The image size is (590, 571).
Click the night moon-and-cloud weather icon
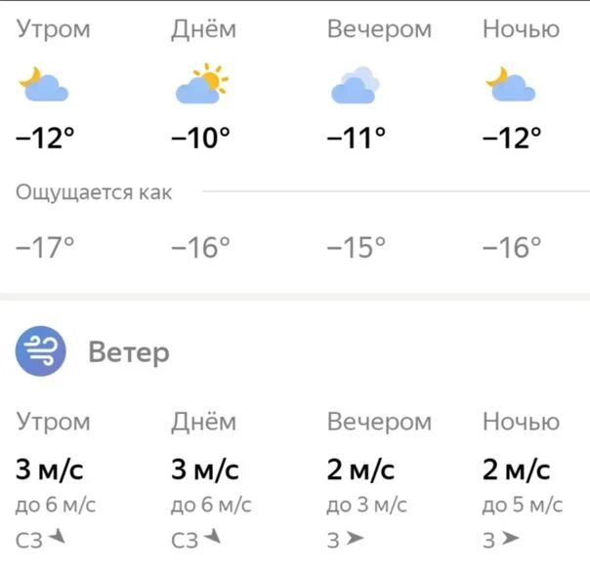pos(510,83)
